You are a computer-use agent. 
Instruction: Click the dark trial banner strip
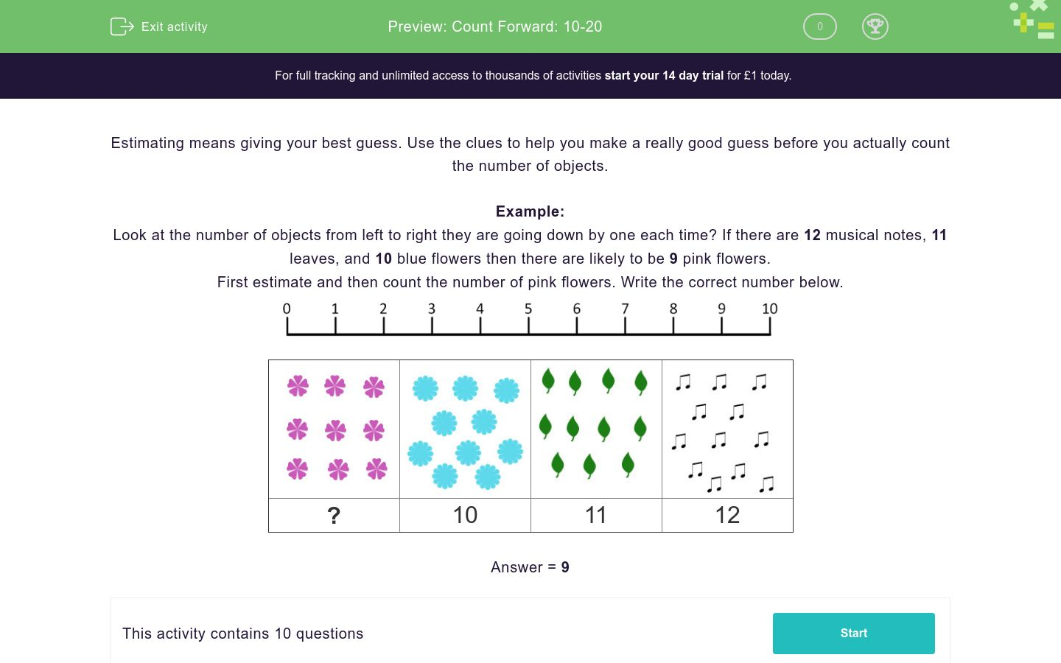530,75
